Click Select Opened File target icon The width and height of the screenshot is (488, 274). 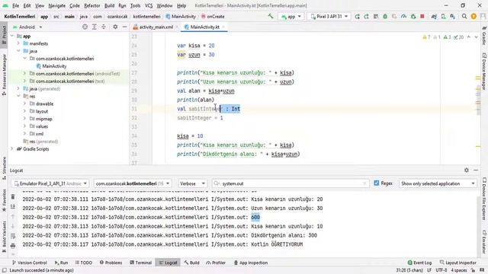click(85, 27)
